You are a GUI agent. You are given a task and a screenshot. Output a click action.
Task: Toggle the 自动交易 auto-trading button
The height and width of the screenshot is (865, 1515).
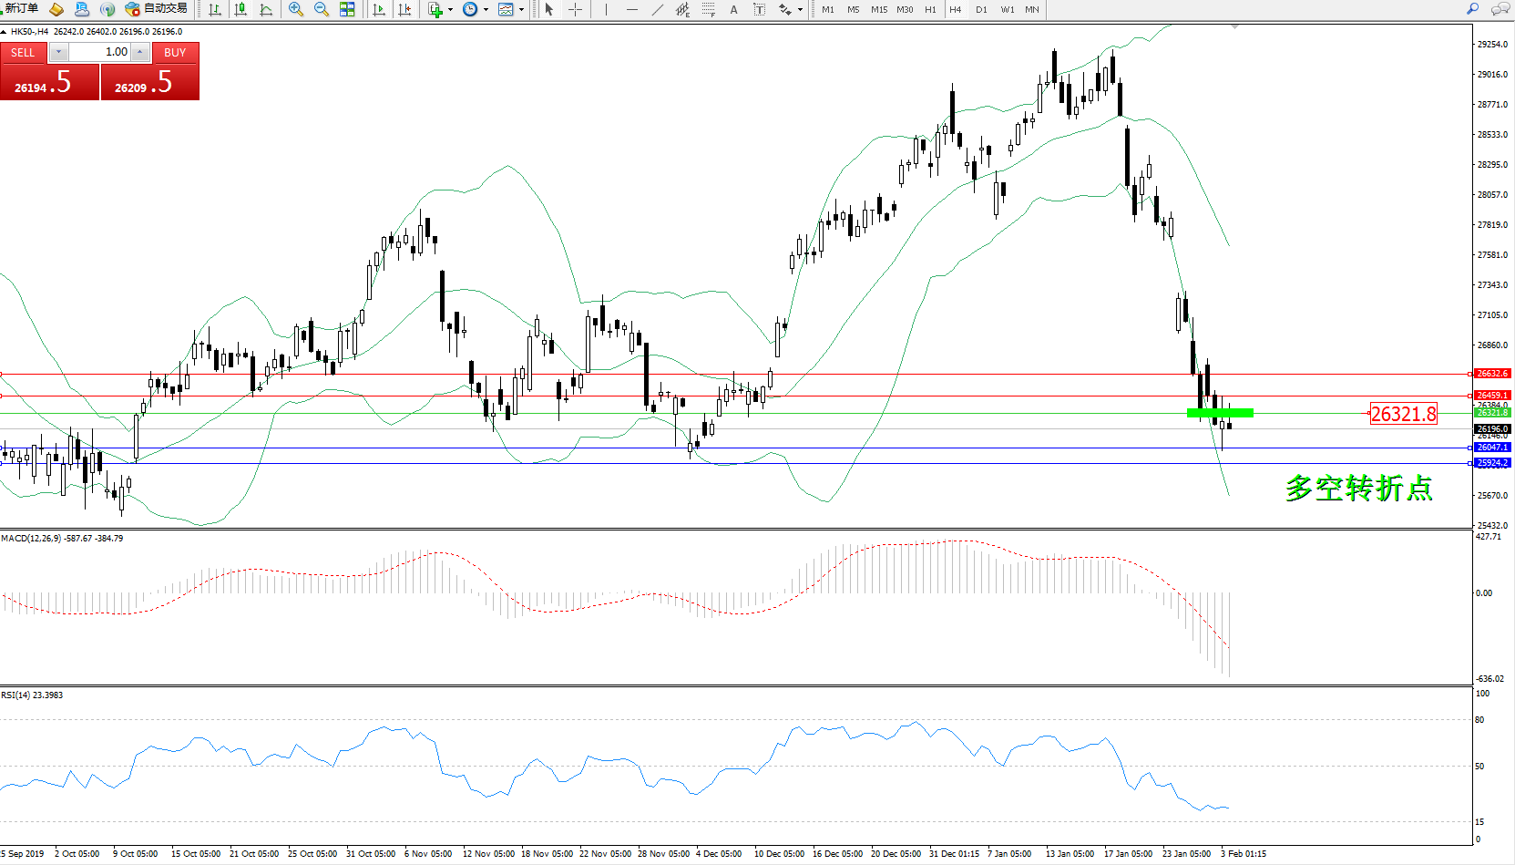[157, 9]
